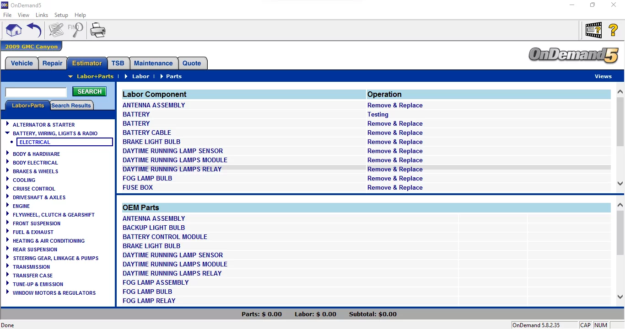This screenshot has width=625, height=329.
Task: Click the SEARCH button
Action: (89, 91)
